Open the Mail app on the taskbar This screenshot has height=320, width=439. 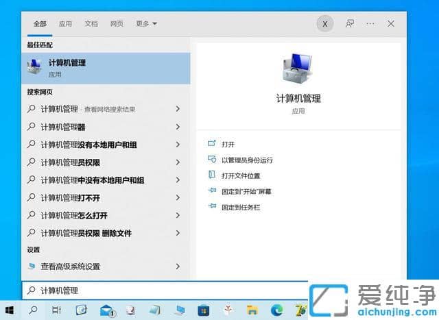click(x=108, y=310)
